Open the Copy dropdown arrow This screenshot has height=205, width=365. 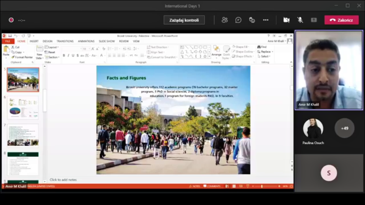(x=24, y=52)
